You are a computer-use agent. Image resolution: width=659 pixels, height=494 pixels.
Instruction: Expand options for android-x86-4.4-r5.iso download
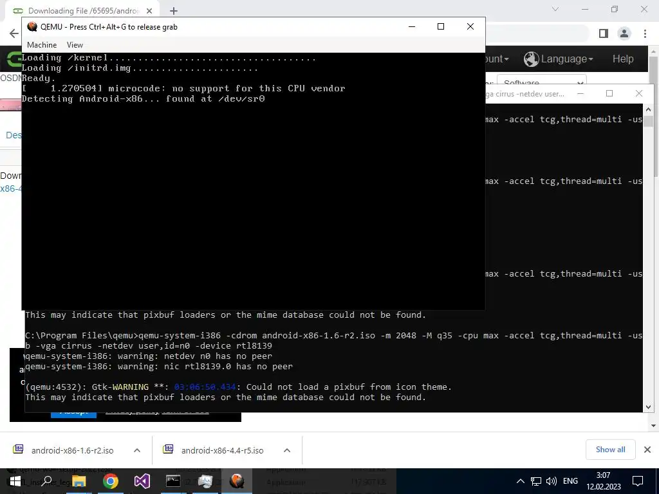[x=287, y=450]
